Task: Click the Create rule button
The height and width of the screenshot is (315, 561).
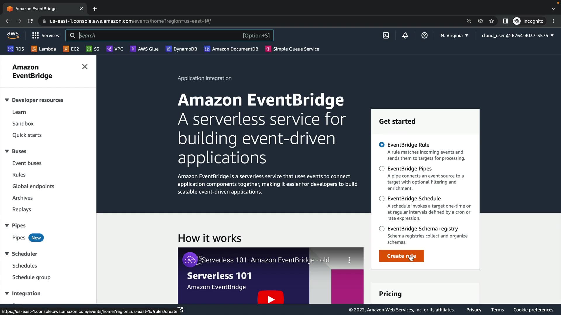Action: [401, 256]
